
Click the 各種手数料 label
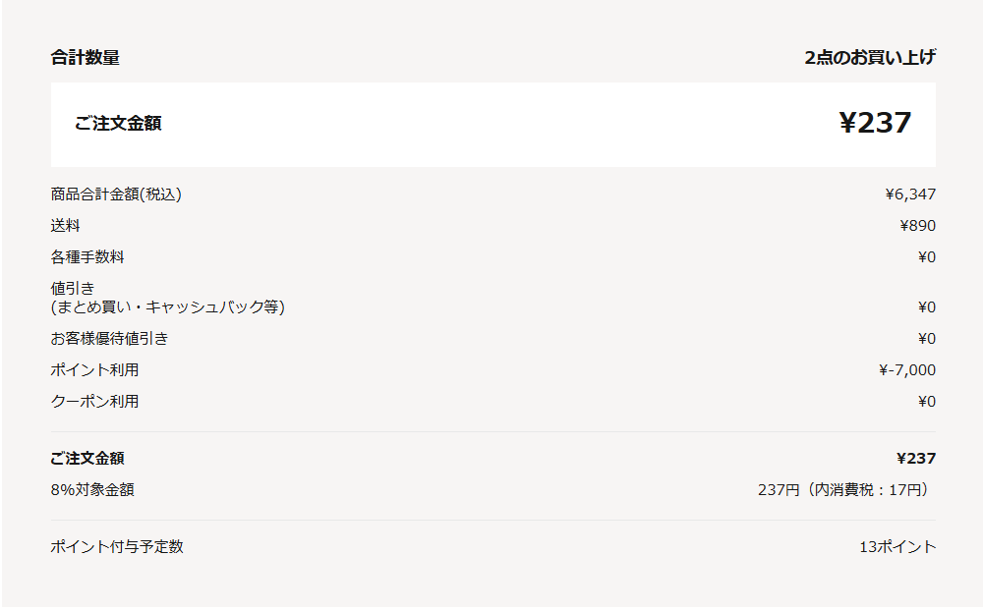(x=87, y=257)
